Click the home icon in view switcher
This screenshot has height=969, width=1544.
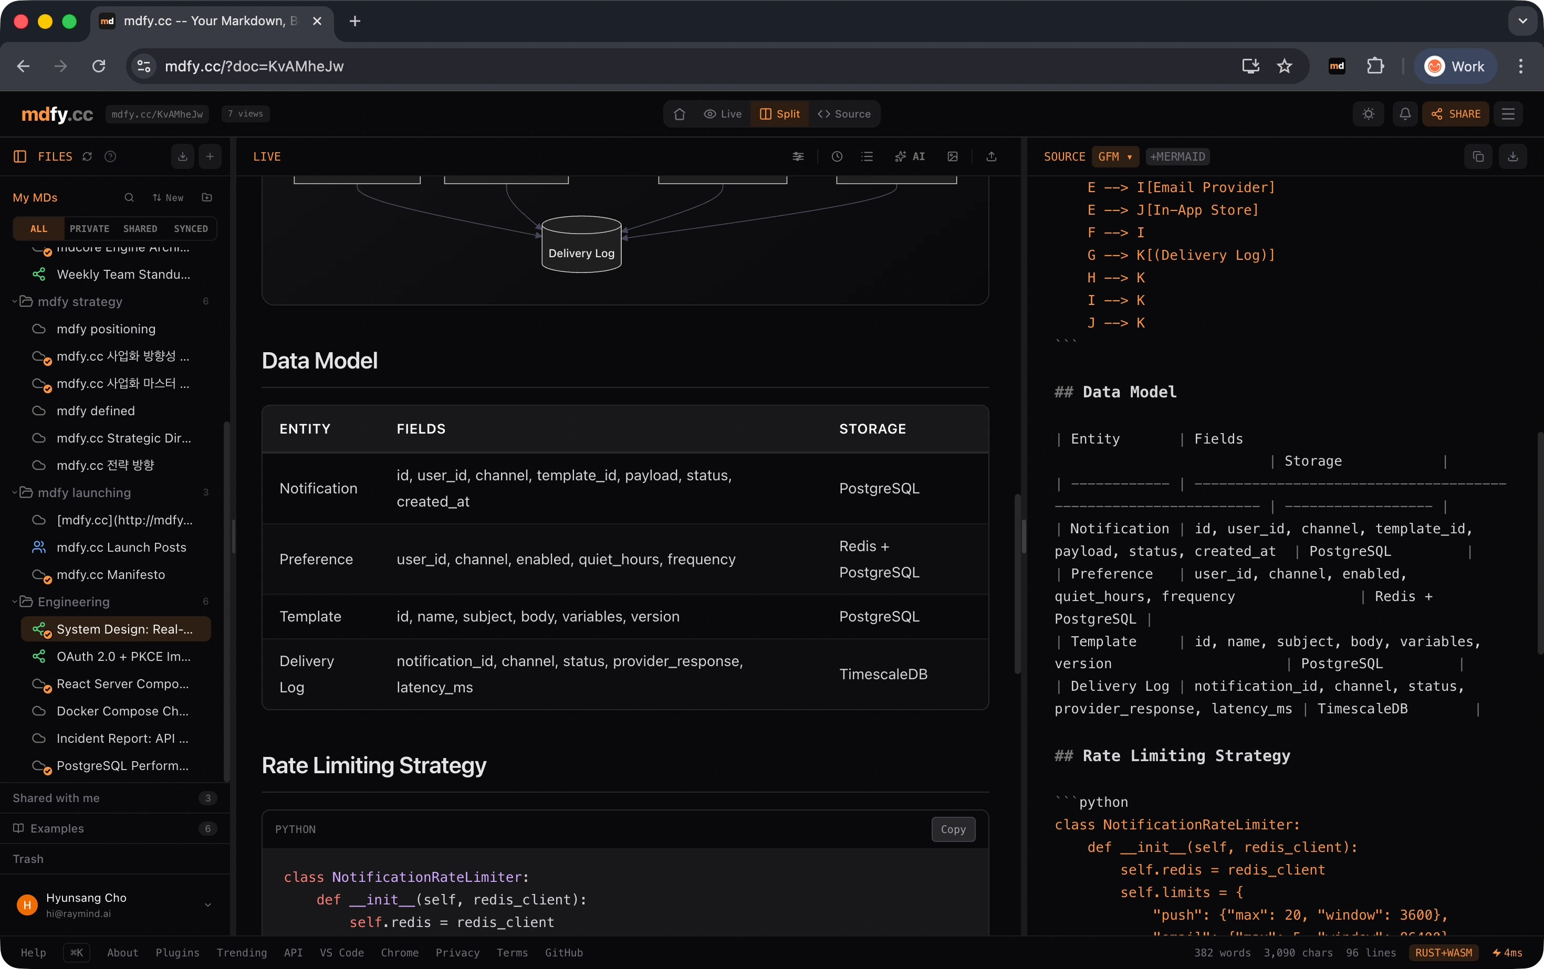point(679,114)
